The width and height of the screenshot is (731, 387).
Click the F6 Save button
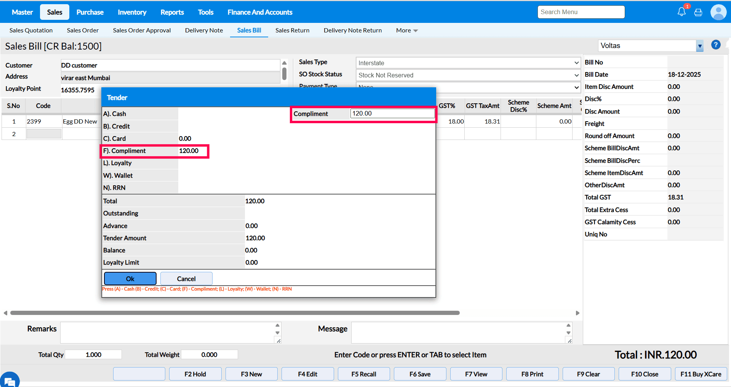point(420,374)
